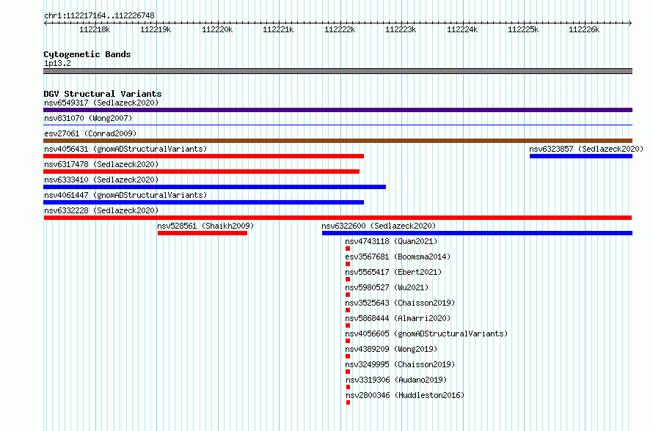Viewport: 653px width, 431px height.
Task: Open nsv3249995 (Chaisson2019) label
Action: (x=400, y=364)
